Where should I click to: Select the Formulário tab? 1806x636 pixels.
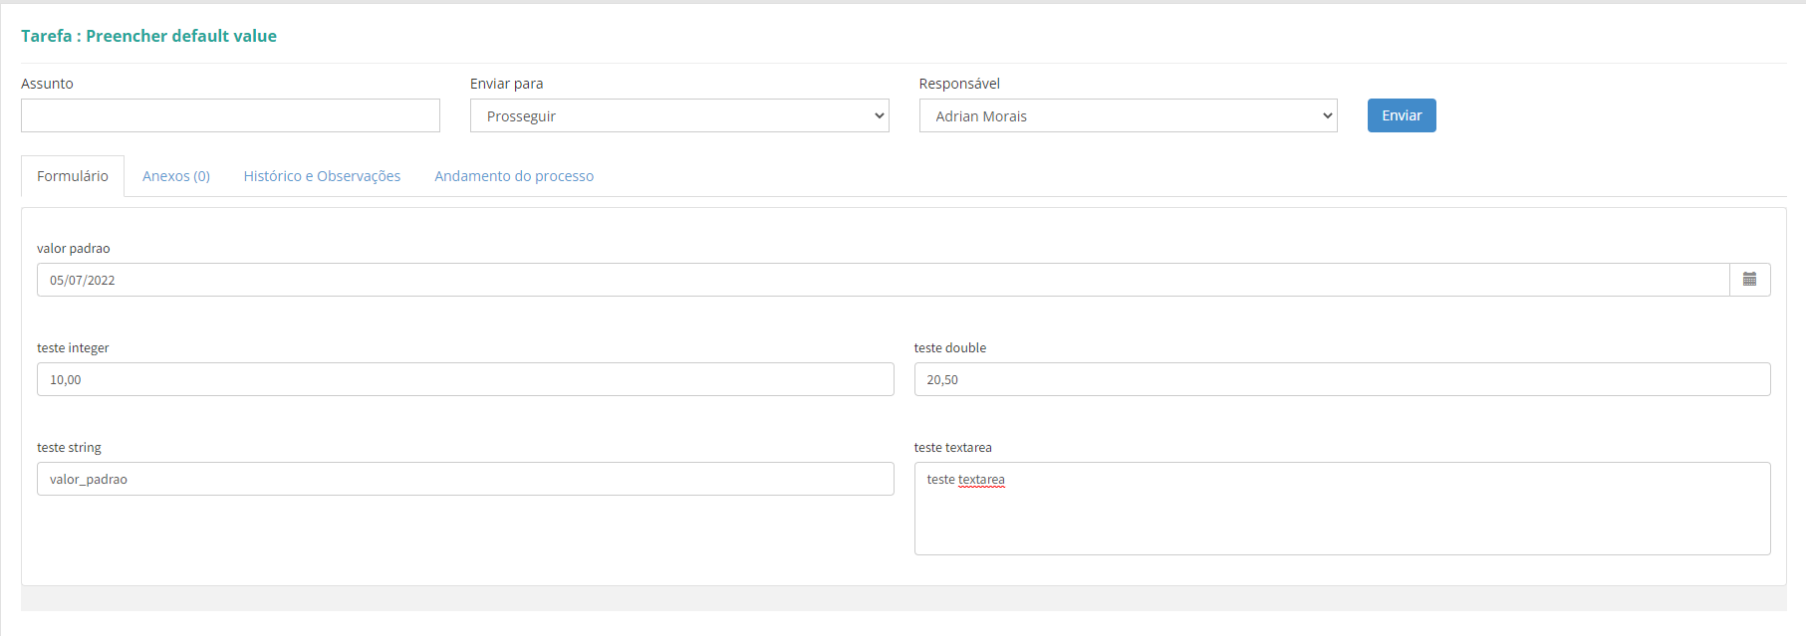73,176
